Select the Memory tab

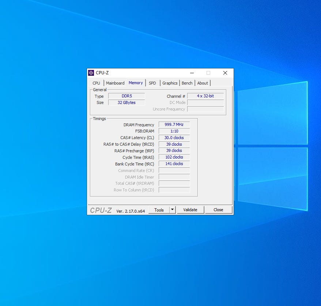(x=136, y=83)
